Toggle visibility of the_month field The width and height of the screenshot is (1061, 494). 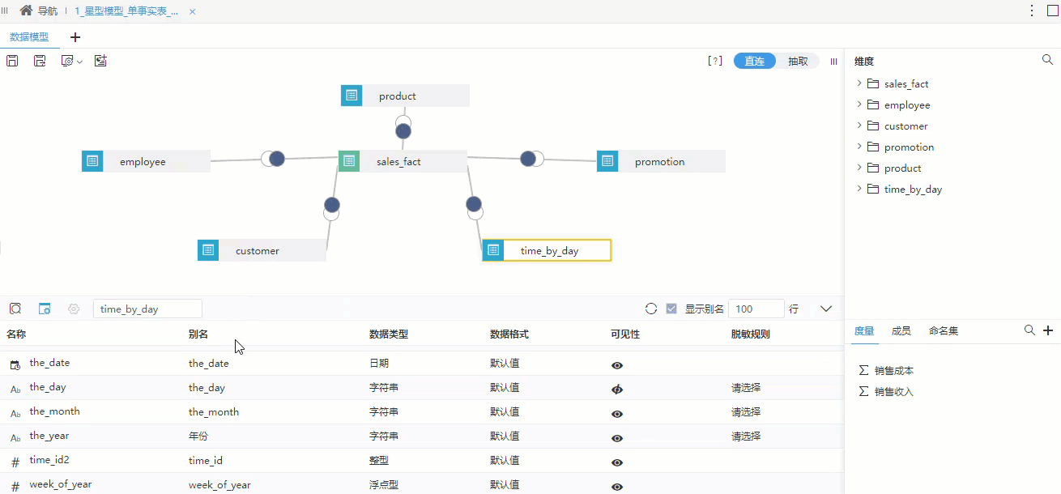pos(617,414)
